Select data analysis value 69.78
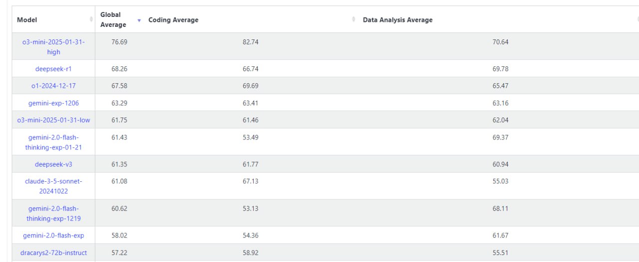The height and width of the screenshot is (262, 639). click(500, 69)
